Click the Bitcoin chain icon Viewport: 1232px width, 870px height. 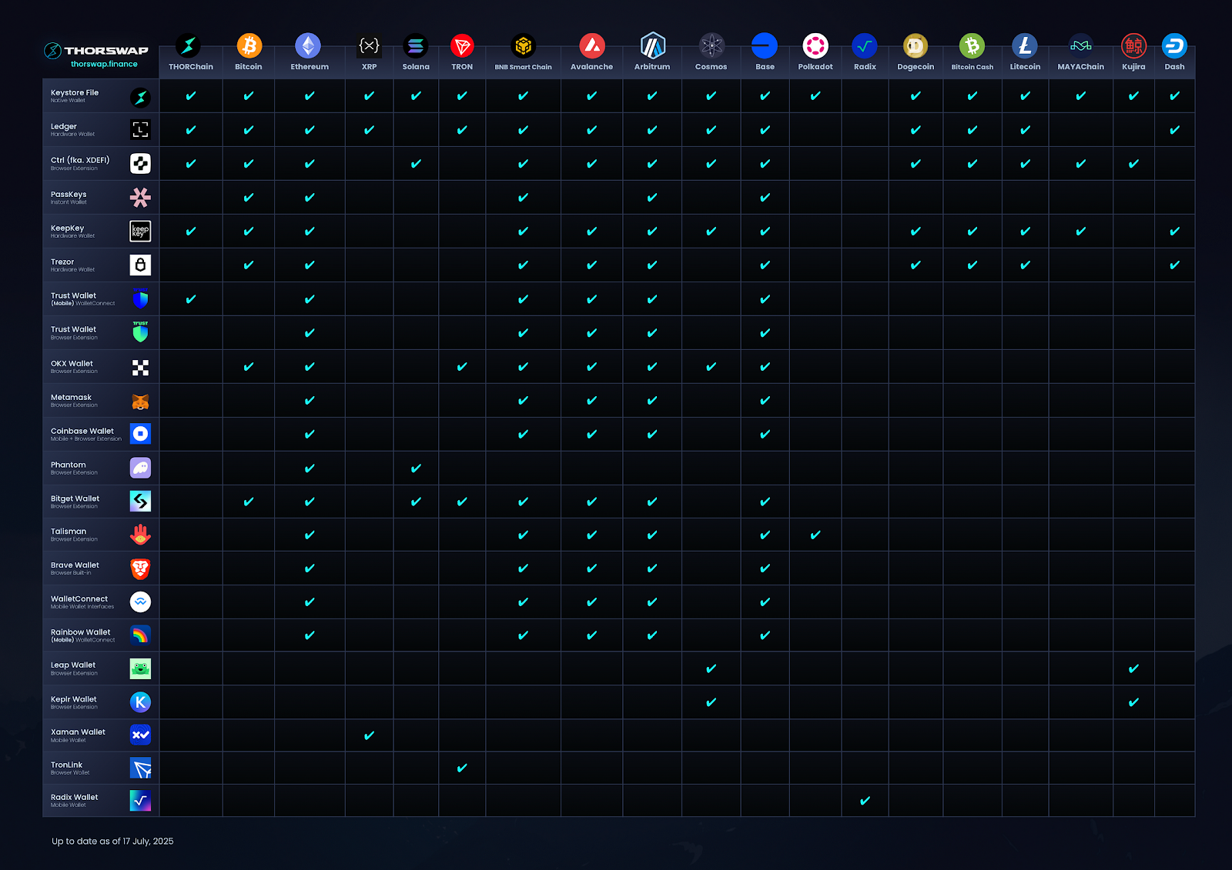click(x=249, y=46)
